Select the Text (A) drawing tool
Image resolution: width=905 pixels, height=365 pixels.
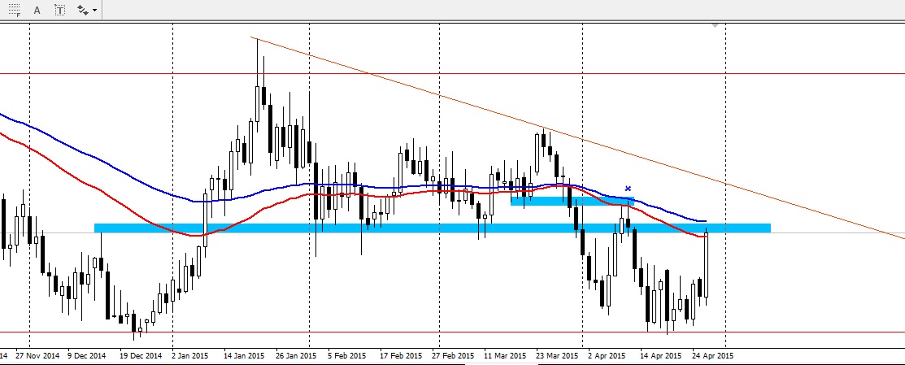37,10
